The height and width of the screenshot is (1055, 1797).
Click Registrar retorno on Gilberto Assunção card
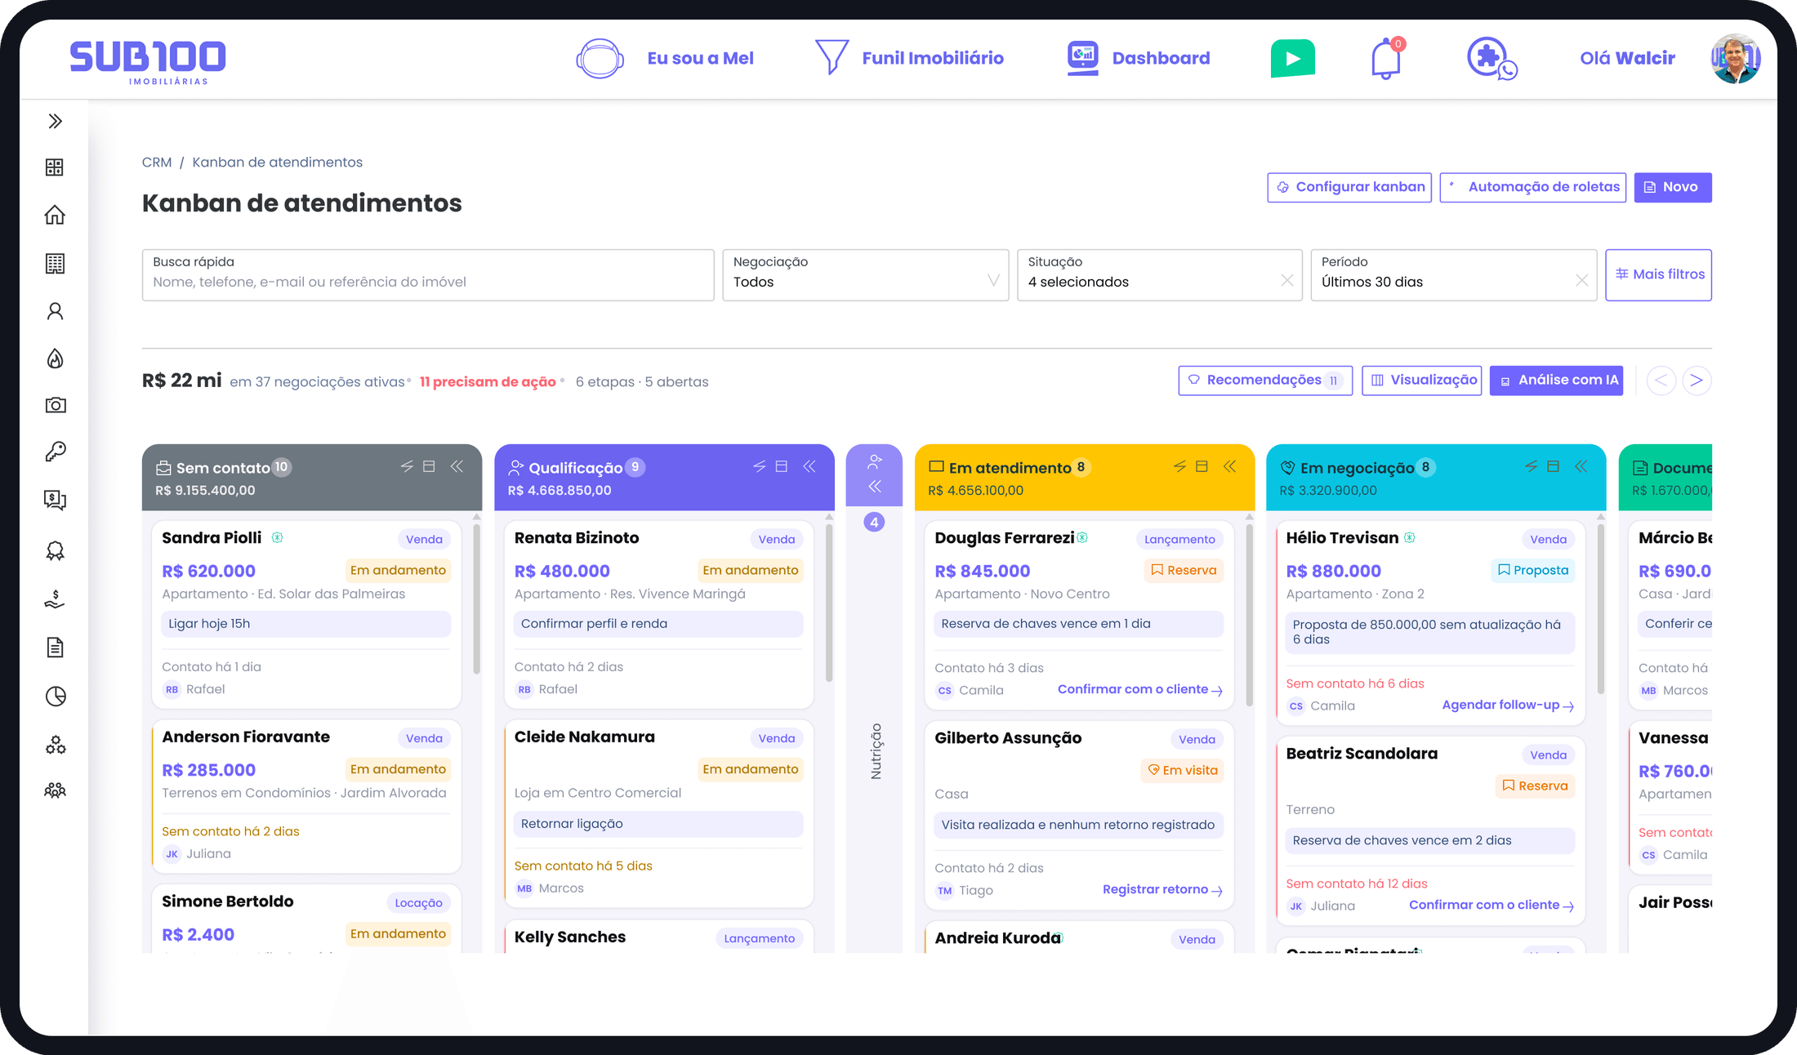(1162, 889)
